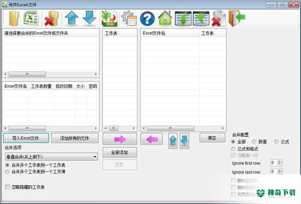Click the remove folder icon with red X
This screenshot has height=204, width=301.
tap(52, 19)
